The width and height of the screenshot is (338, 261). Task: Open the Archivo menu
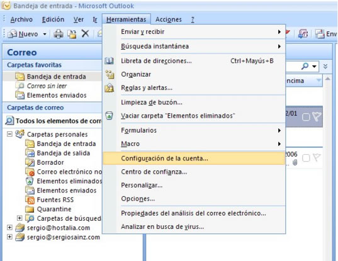coord(21,19)
